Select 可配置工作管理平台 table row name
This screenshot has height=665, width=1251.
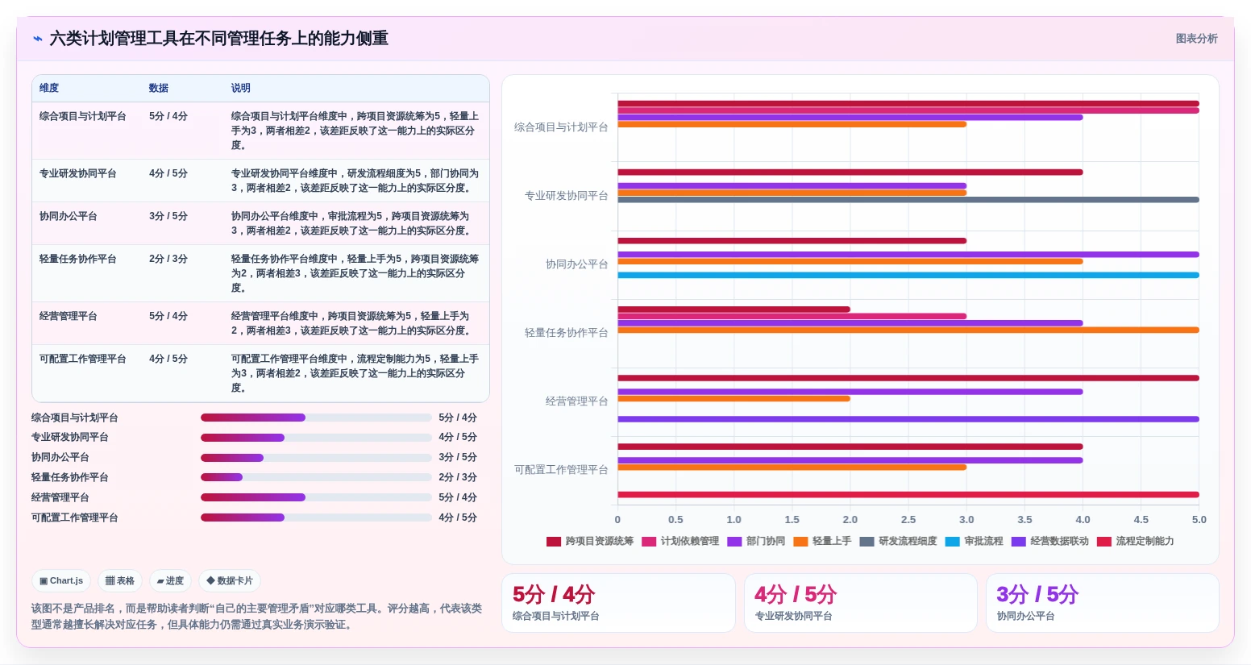coord(83,359)
